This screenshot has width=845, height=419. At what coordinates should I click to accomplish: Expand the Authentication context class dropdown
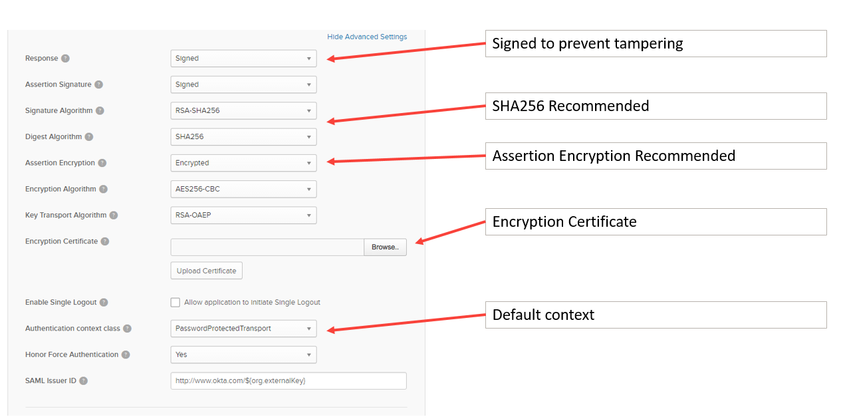[243, 329]
